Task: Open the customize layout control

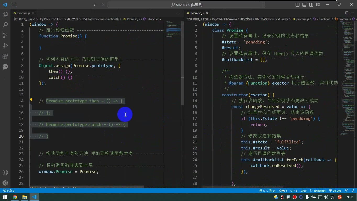Action: pos(318,5)
